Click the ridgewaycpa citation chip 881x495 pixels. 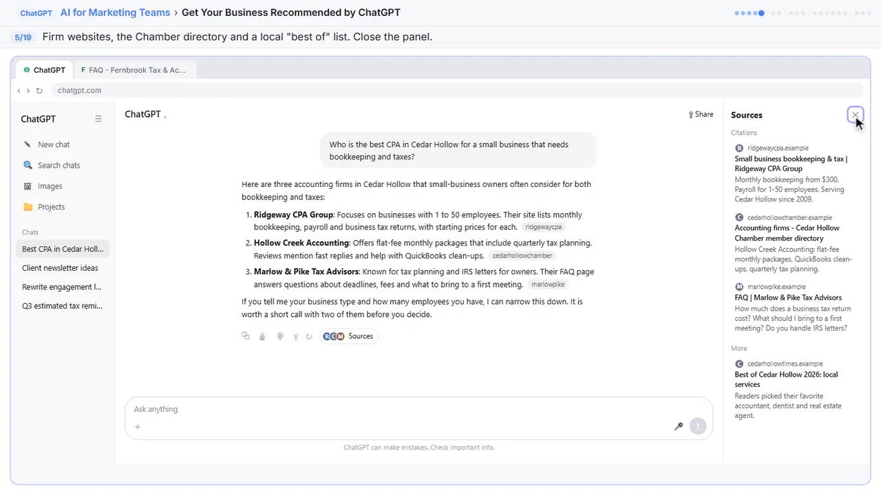coord(543,227)
